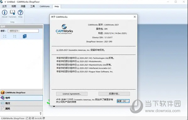Click the expand all icon in components panel
The height and width of the screenshot is (120, 188).
pyautogui.click(x=5, y=36)
